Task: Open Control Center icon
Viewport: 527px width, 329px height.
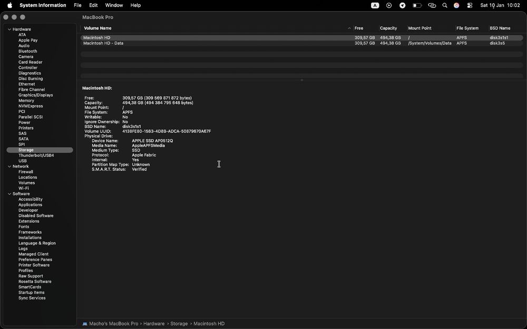Action: (470, 5)
